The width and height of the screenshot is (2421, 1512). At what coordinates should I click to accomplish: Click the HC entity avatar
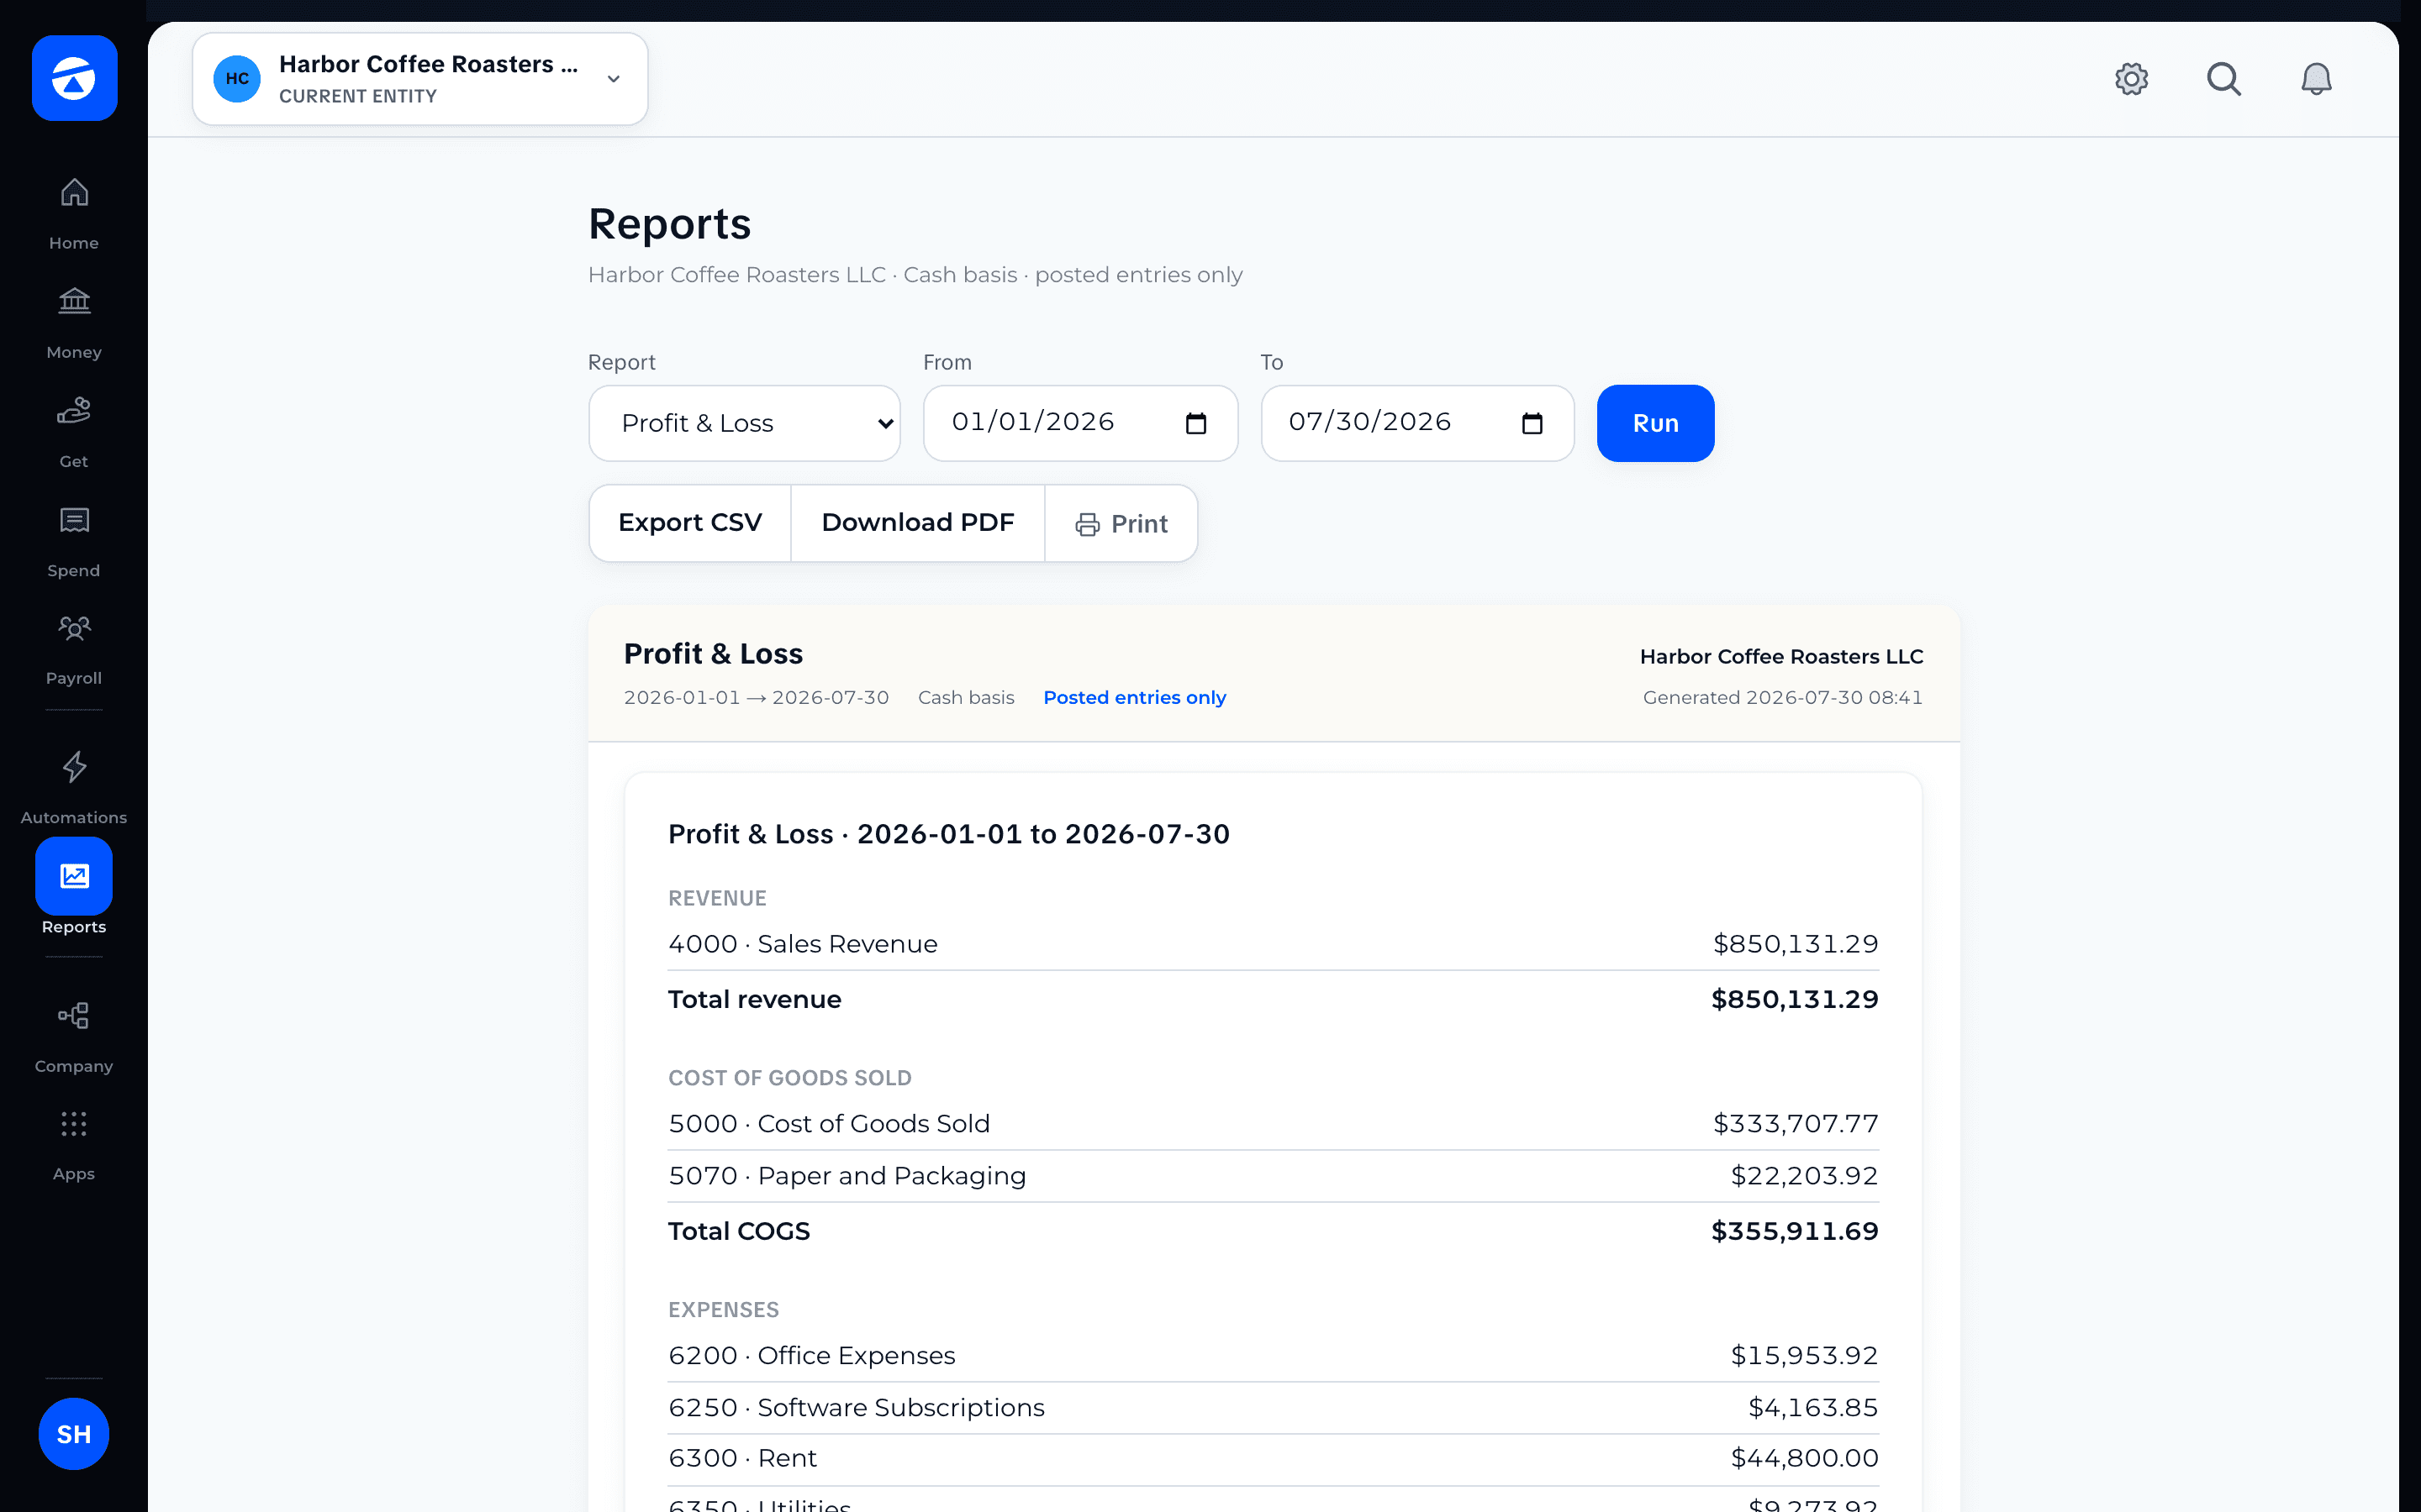(237, 79)
